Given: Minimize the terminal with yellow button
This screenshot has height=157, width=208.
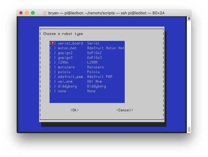Looking at the screenshot, I should point(27,13).
